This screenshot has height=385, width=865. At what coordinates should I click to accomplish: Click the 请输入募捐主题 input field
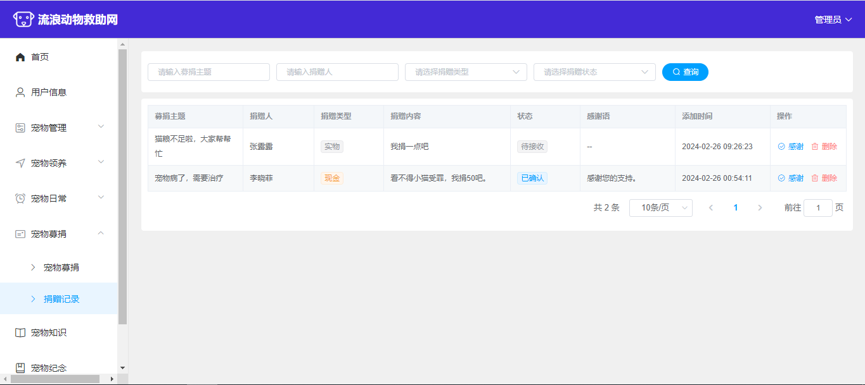point(208,72)
